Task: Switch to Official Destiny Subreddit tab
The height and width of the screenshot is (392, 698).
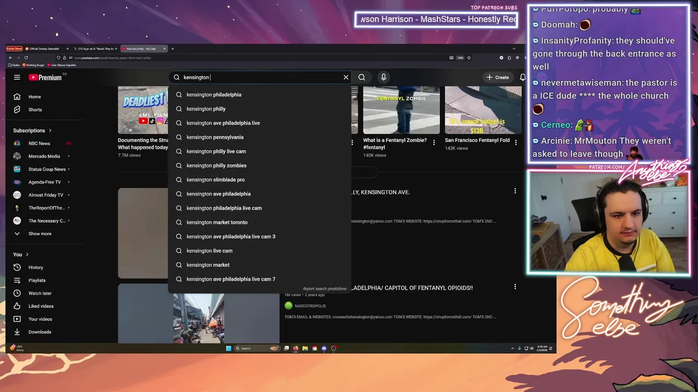Action: 47,48
